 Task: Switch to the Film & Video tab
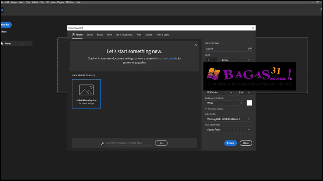coord(163,35)
